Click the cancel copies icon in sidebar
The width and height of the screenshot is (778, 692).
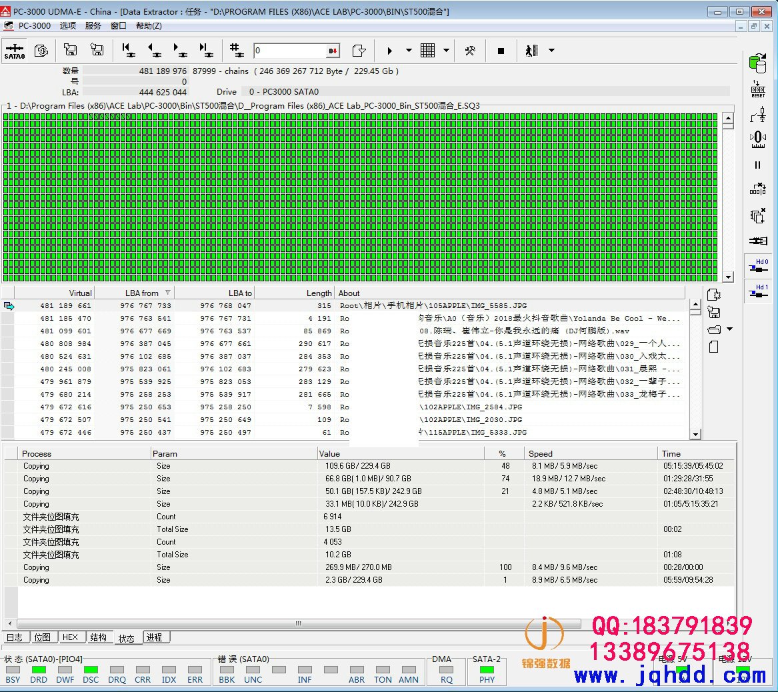click(x=757, y=215)
